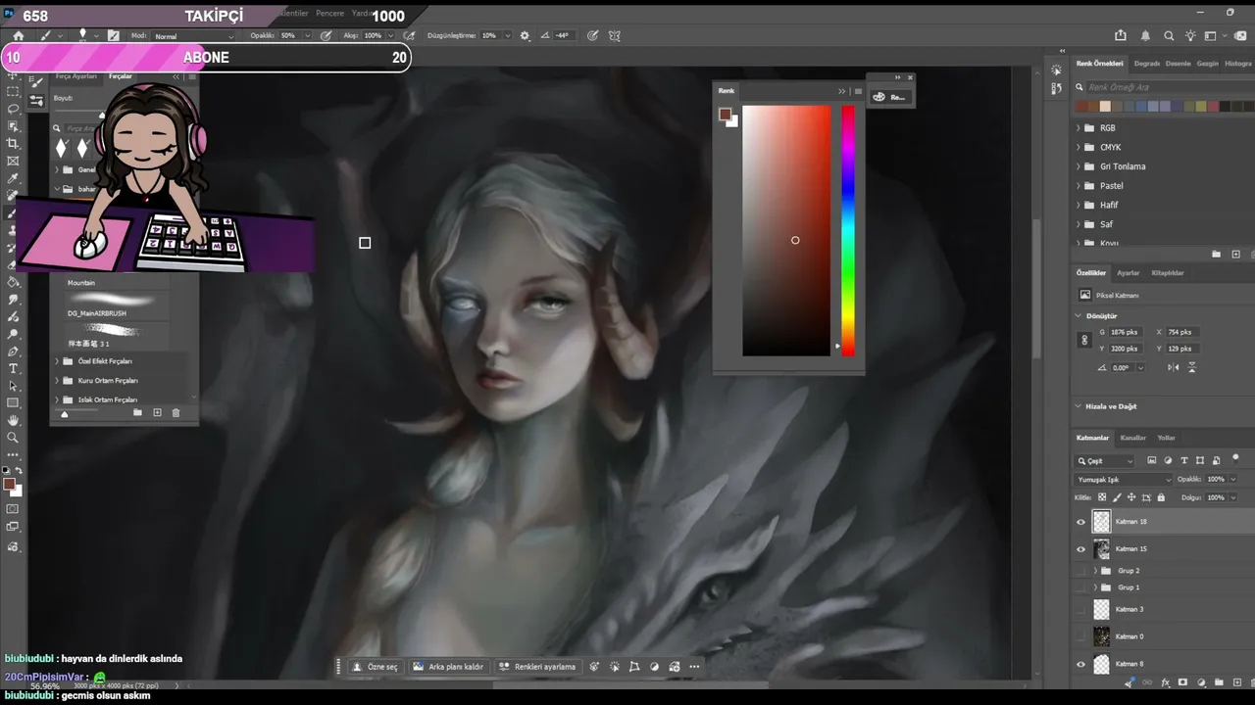Select the Eyedropper tool
Image resolution: width=1255 pixels, height=705 pixels.
point(14,179)
